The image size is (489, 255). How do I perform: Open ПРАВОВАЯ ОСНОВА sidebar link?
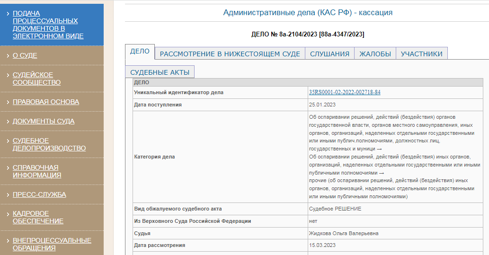click(x=46, y=102)
